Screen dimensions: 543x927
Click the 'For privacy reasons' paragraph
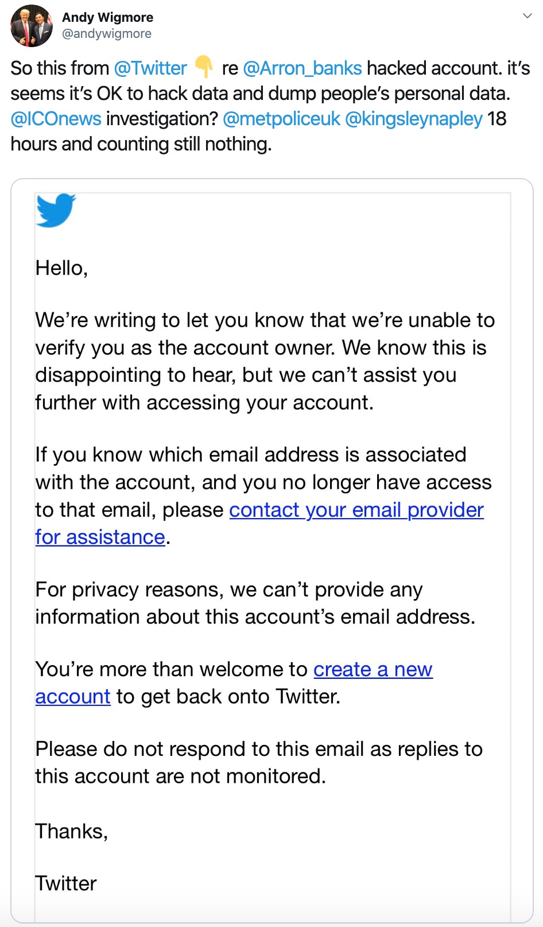(255, 603)
